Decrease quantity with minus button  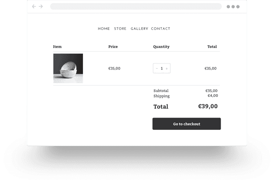(157, 69)
